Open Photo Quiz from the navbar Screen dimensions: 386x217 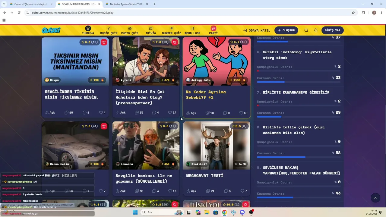click(130, 30)
